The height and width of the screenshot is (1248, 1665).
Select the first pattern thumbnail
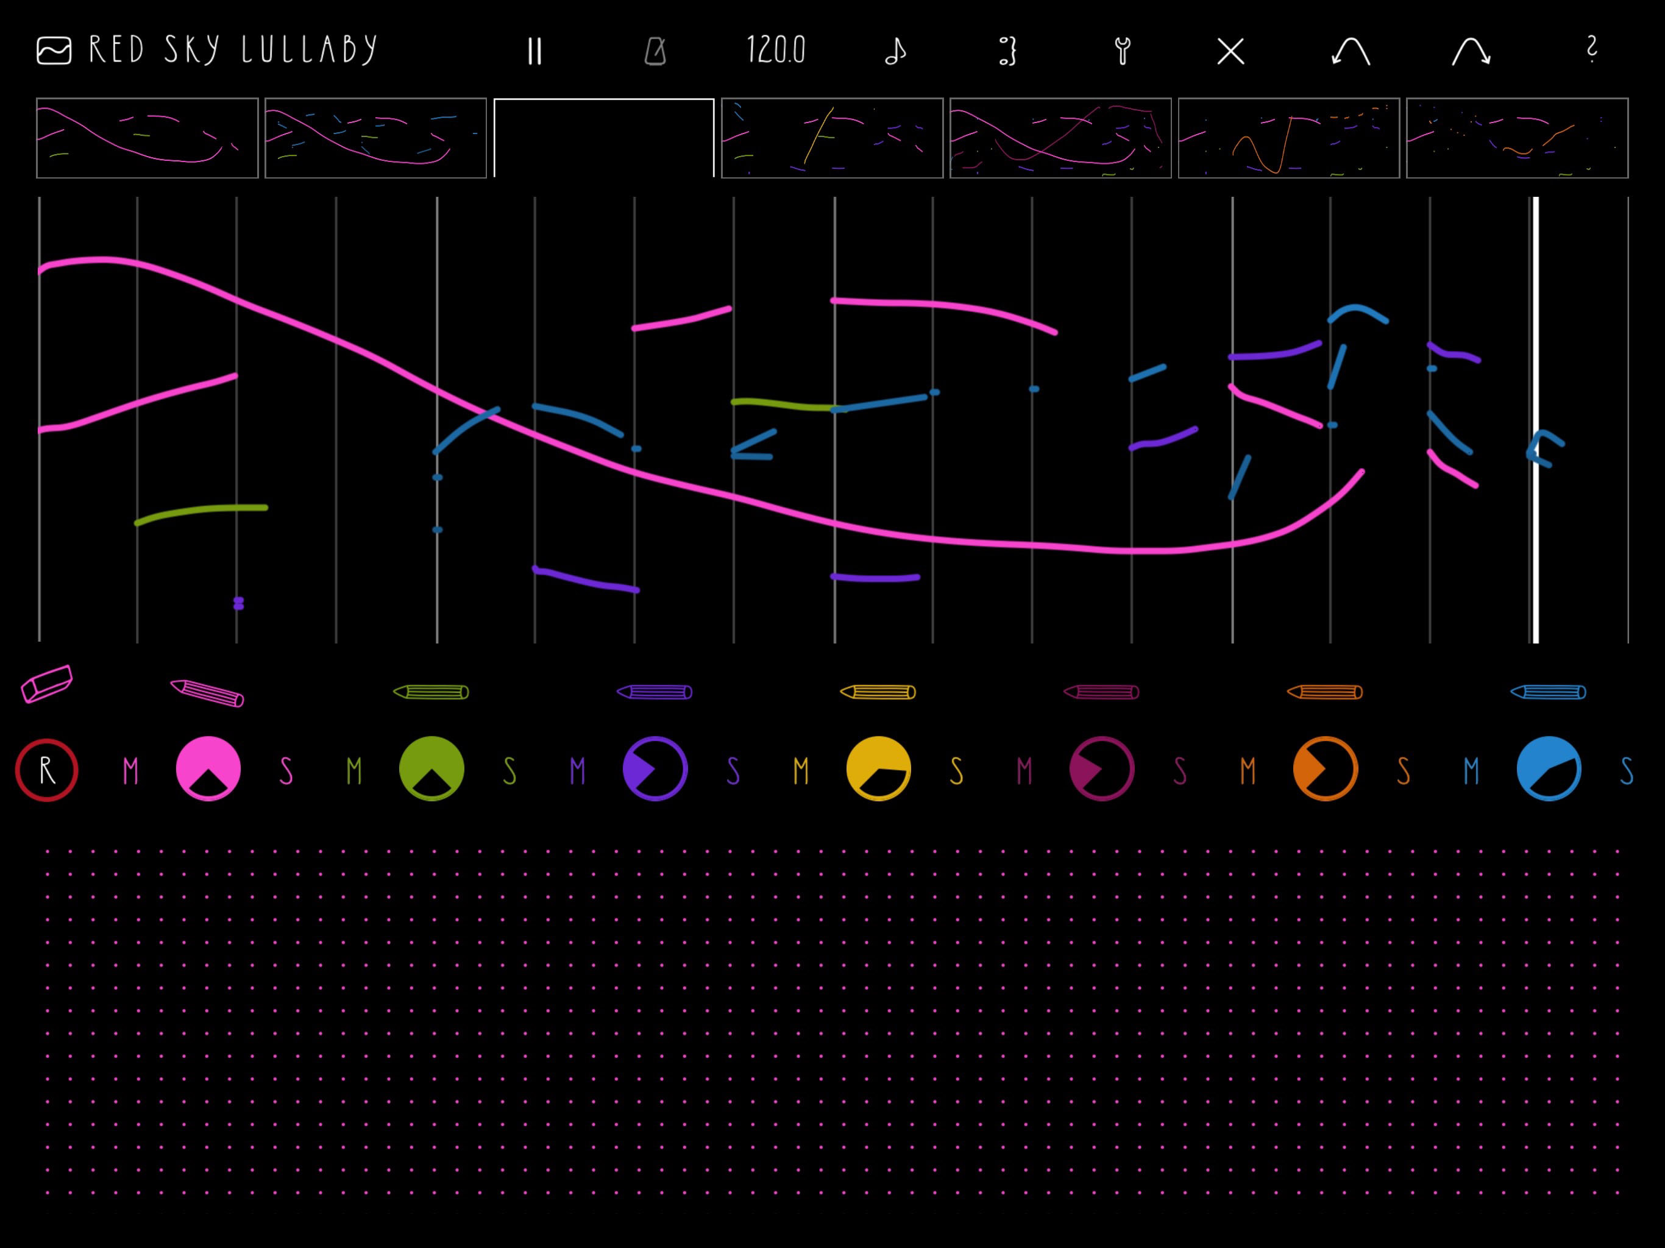[x=147, y=138]
